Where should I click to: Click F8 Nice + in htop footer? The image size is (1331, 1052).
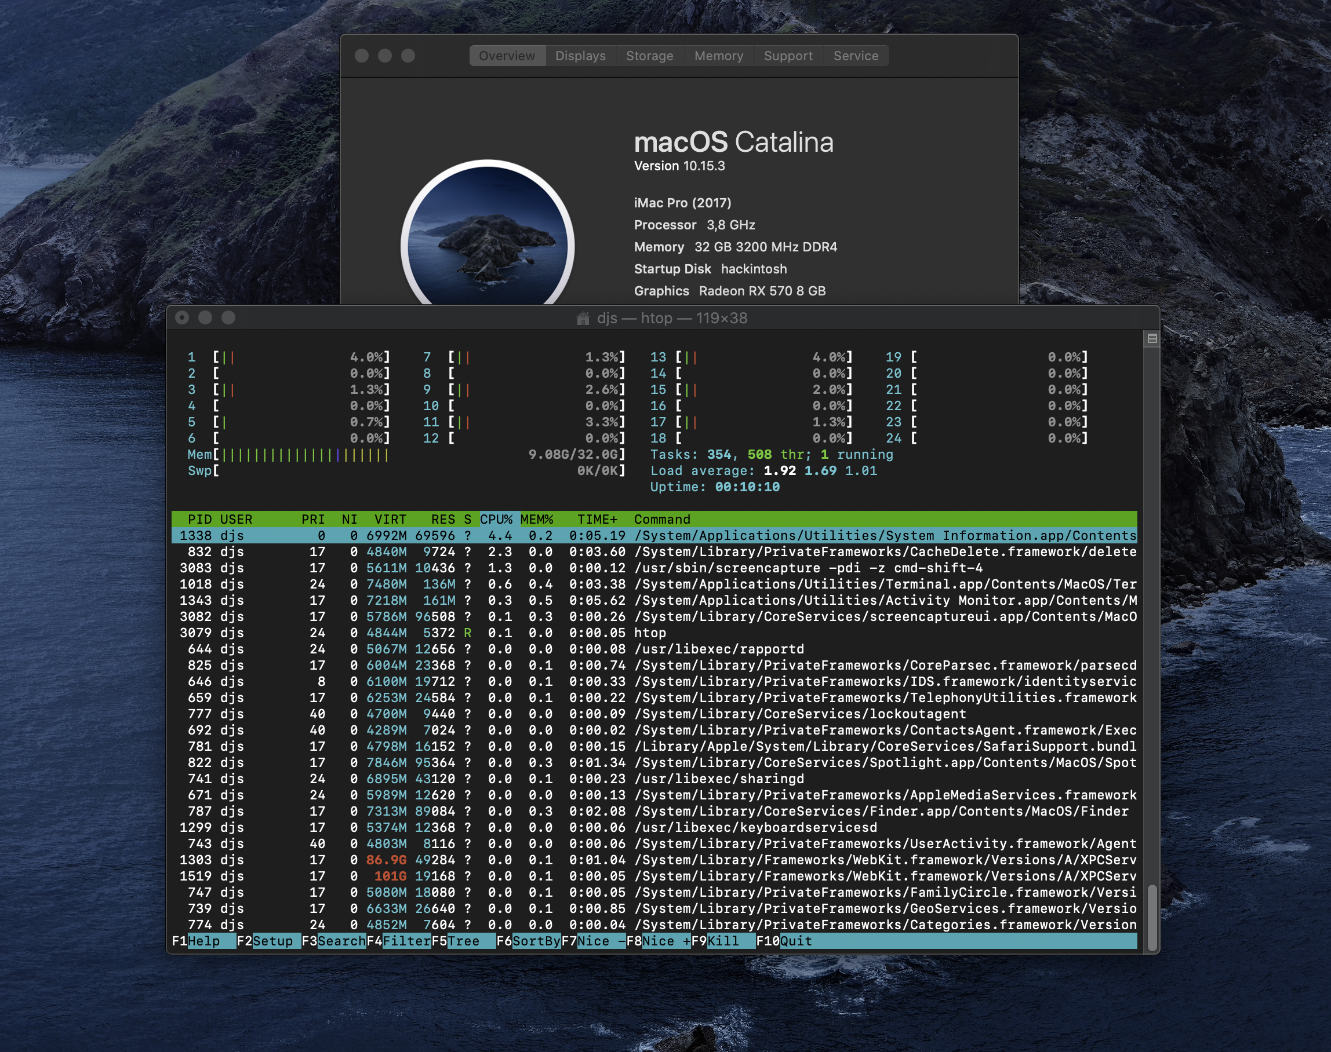pyautogui.click(x=658, y=941)
